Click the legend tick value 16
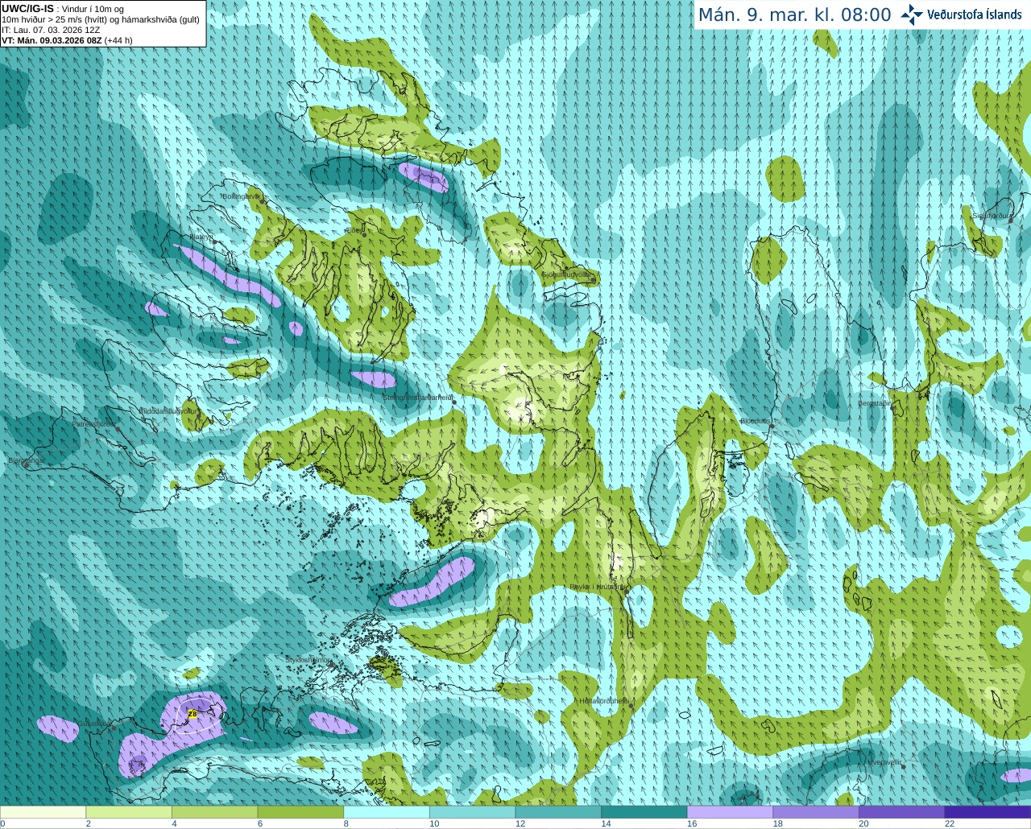Viewport: 1031px width, 829px height. point(692,823)
